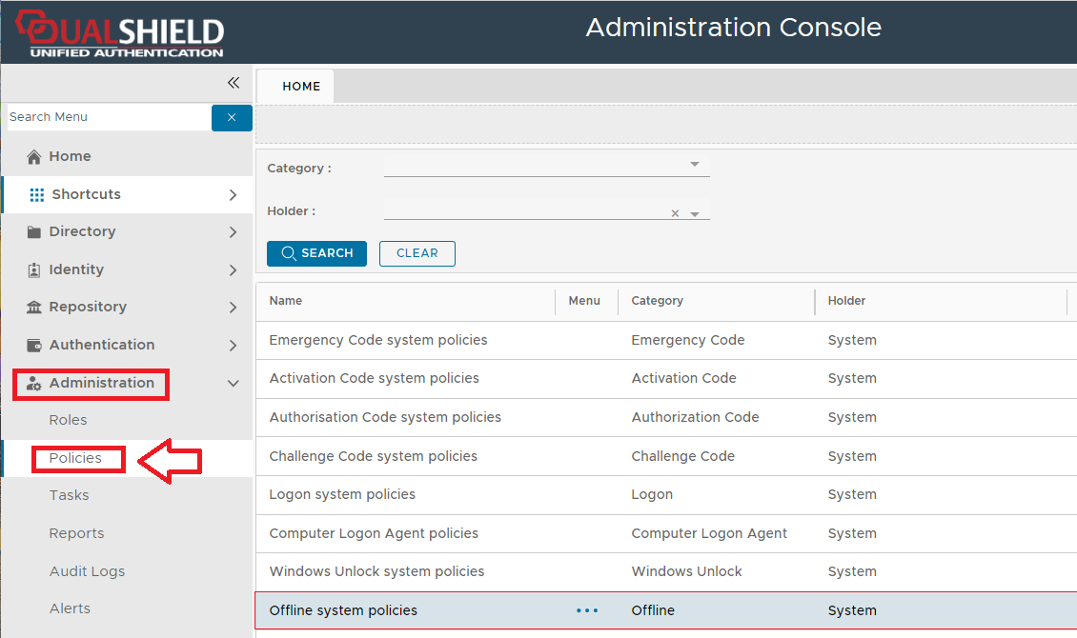Image resolution: width=1077 pixels, height=638 pixels.
Task: Click the Authentication wallet icon
Action: click(34, 345)
